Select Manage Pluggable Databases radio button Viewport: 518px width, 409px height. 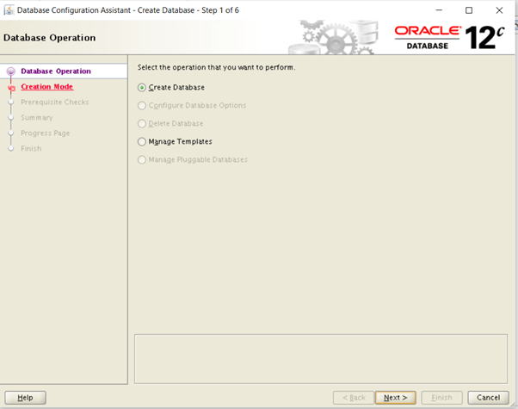[x=142, y=159]
